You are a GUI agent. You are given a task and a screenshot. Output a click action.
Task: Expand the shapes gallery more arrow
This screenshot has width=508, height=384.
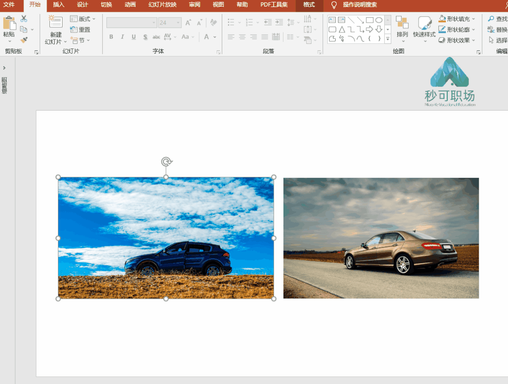388,40
